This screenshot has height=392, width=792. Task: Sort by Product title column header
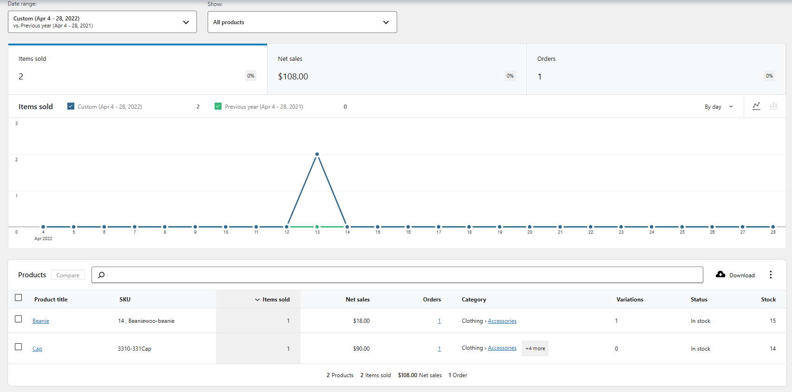point(51,300)
